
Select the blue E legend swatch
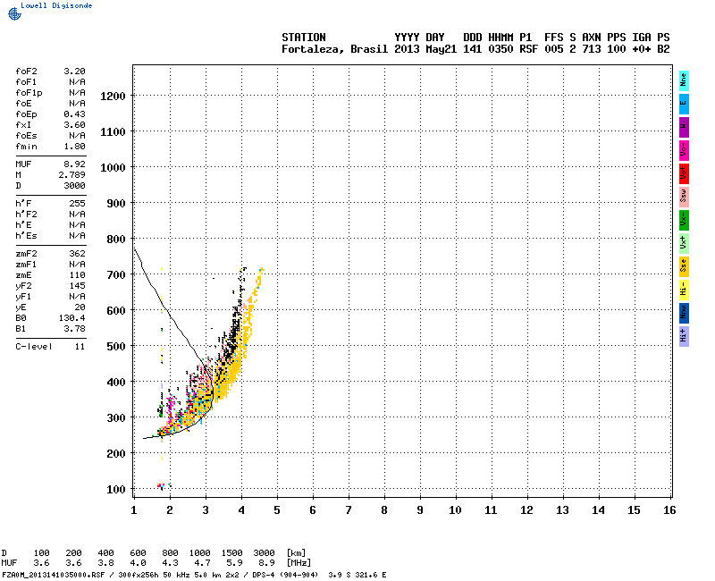click(684, 104)
